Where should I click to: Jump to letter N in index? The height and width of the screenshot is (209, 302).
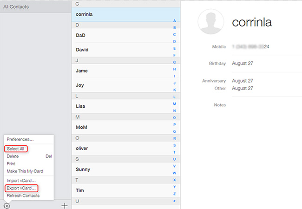pyautogui.click(x=175, y=111)
